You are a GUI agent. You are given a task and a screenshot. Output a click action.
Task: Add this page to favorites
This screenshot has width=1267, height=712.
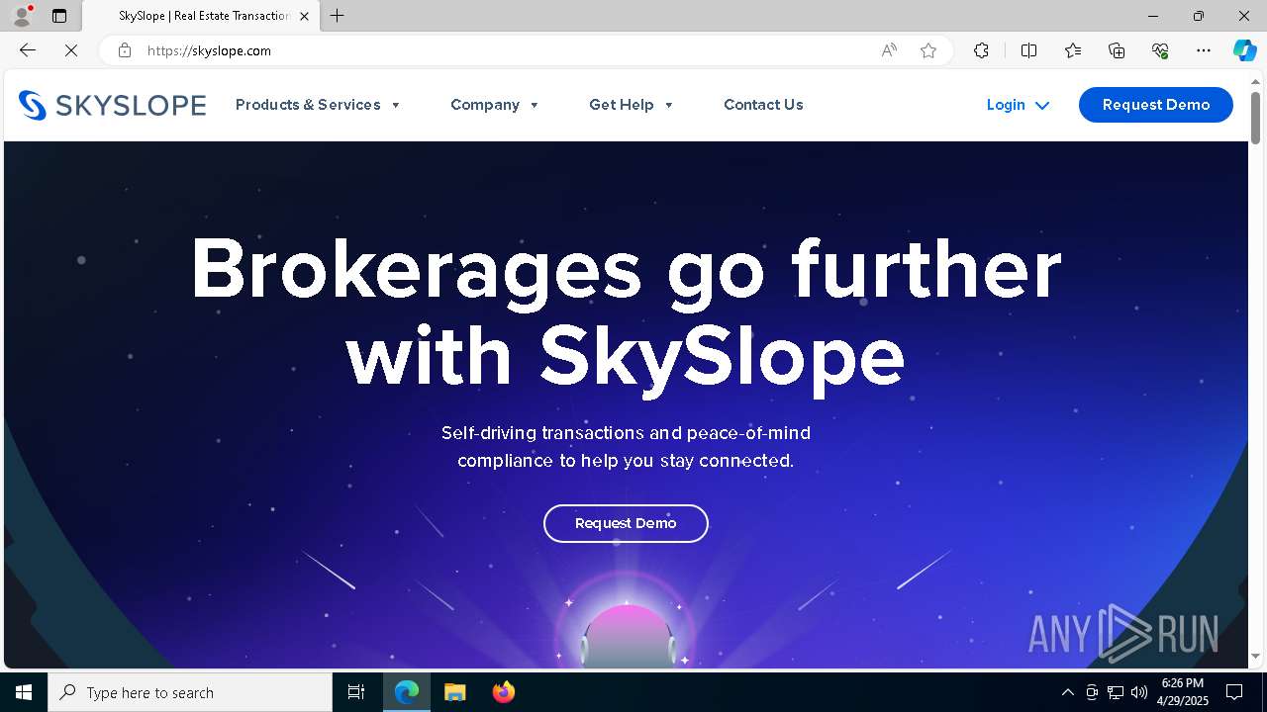(928, 50)
